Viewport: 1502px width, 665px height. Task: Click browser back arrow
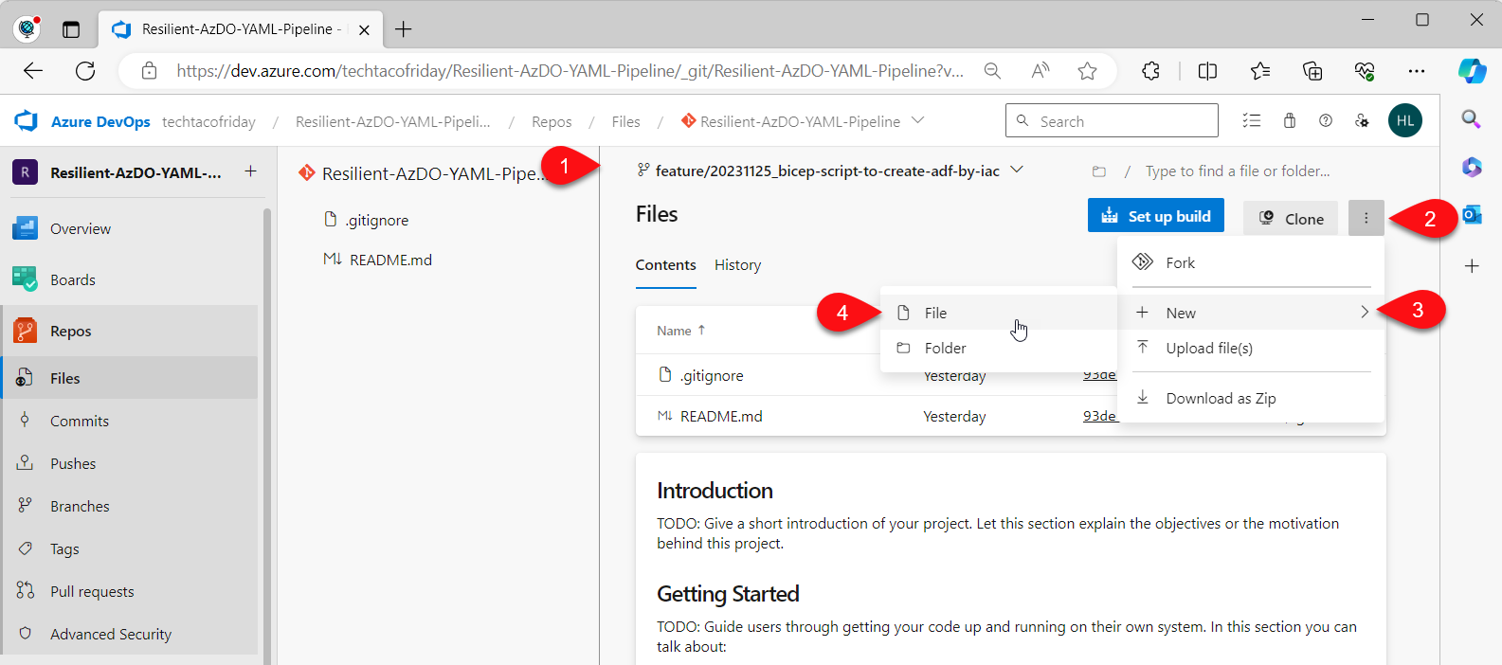coord(33,71)
